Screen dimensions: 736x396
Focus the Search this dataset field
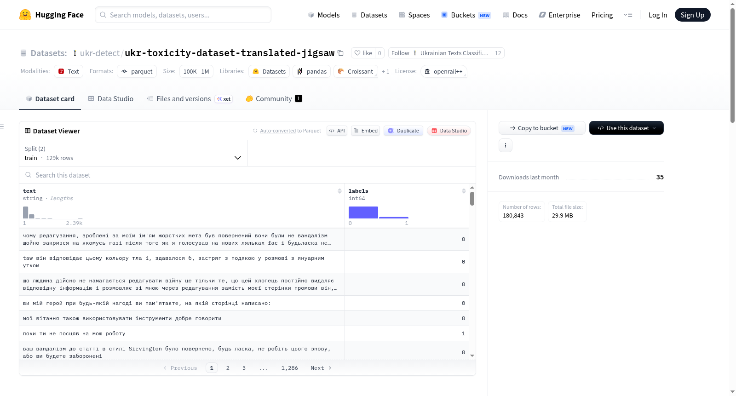(x=247, y=175)
